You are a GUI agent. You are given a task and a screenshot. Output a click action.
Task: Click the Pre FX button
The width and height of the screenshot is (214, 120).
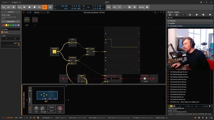point(51,107)
